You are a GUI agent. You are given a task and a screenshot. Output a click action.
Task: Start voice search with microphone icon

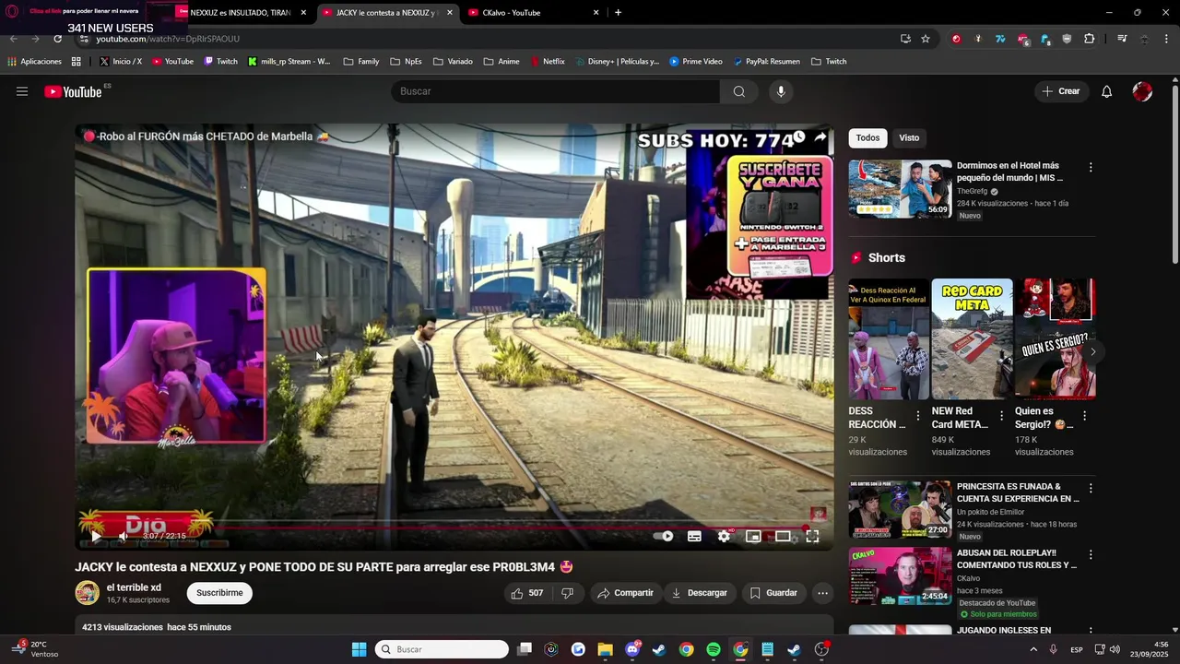pos(781,91)
